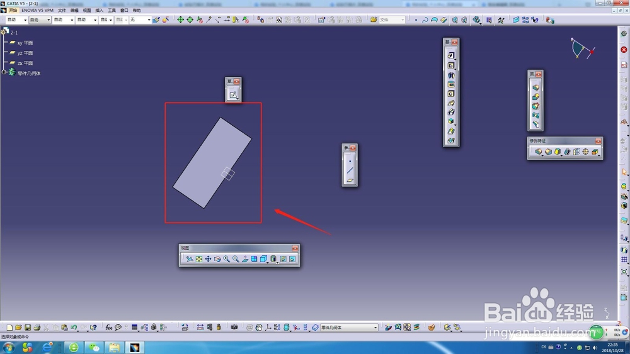Click the Draft Angle icon in 修饰特征 toolbar
Viewport: 630px width, 354px height.
coord(558,152)
